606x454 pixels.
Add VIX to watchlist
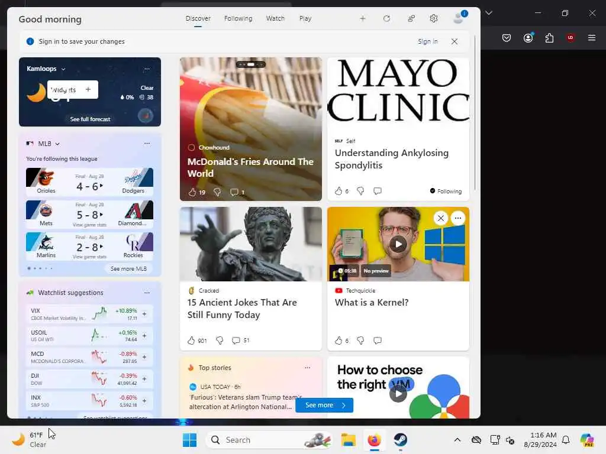tap(144, 314)
